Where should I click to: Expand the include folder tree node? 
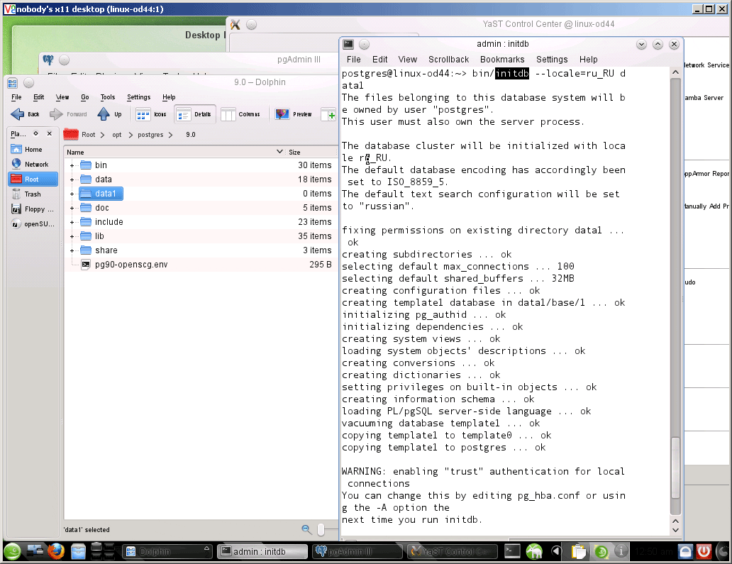pyautogui.click(x=72, y=222)
